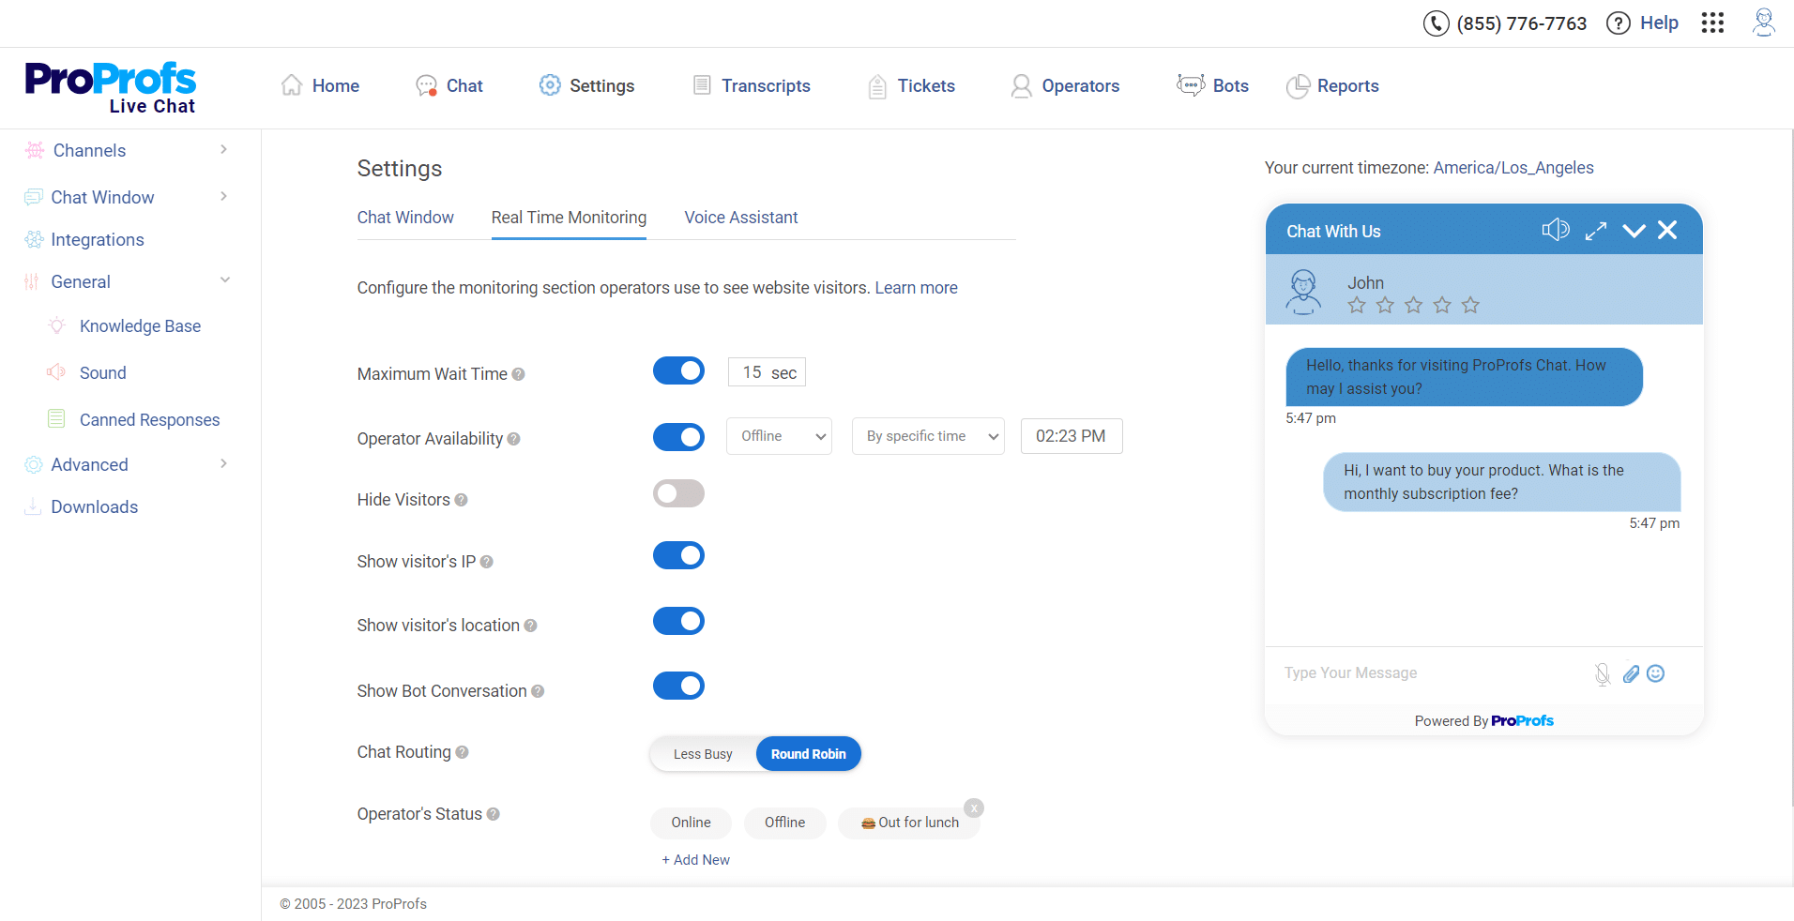This screenshot has height=921, width=1794.
Task: Go to Home in top navigation
Action: coord(320,85)
